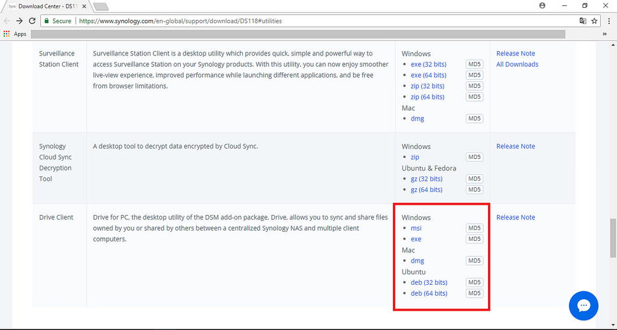617x330 pixels.
Task: Download Surveillance Station Client dmg for Mac
Action: point(417,119)
